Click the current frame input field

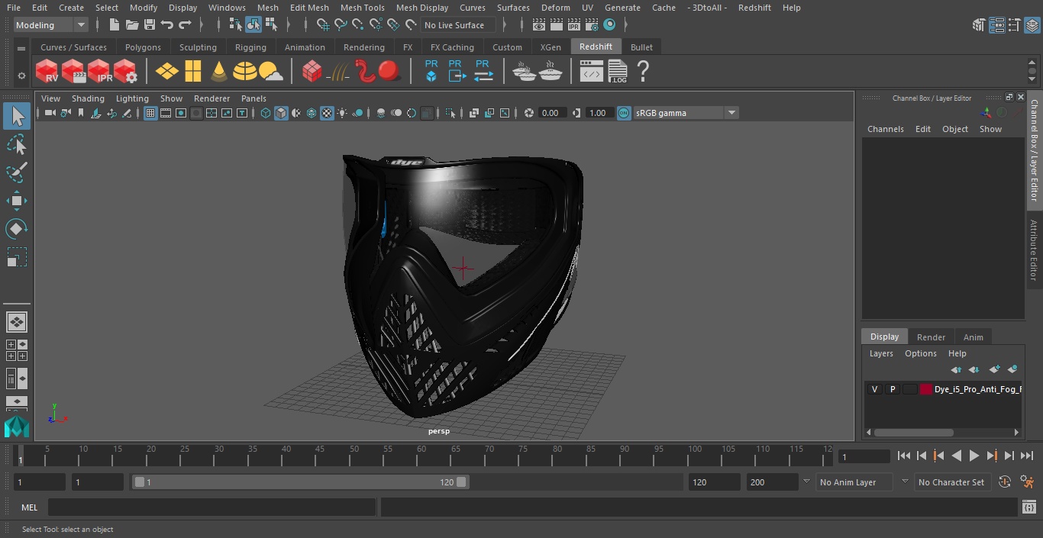click(x=864, y=456)
